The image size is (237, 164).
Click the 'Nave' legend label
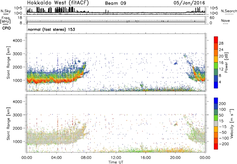(x=225, y=21)
